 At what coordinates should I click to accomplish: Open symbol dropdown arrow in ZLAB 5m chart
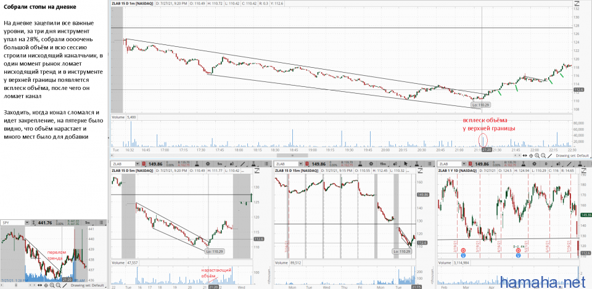click(137, 164)
